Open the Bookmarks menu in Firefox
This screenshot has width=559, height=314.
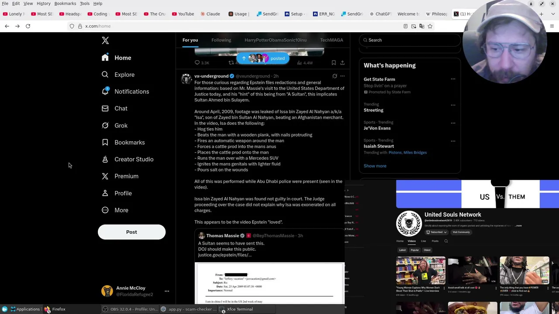[65, 3]
